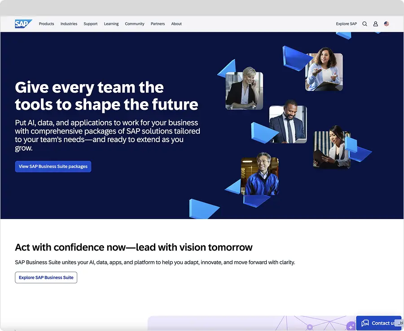Select Learning in the top navigation
Screen dimensions: 404x331
coord(111,24)
